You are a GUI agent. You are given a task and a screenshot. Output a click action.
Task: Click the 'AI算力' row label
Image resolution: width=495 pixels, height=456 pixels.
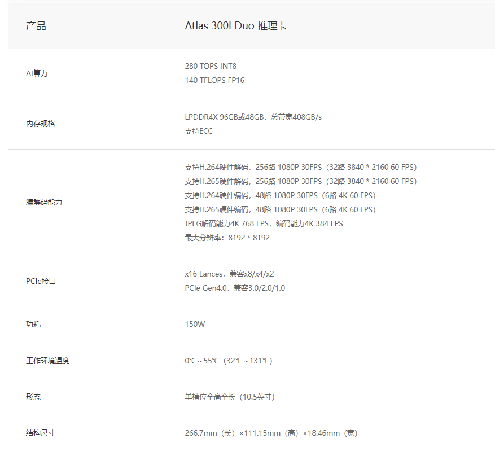pos(37,73)
